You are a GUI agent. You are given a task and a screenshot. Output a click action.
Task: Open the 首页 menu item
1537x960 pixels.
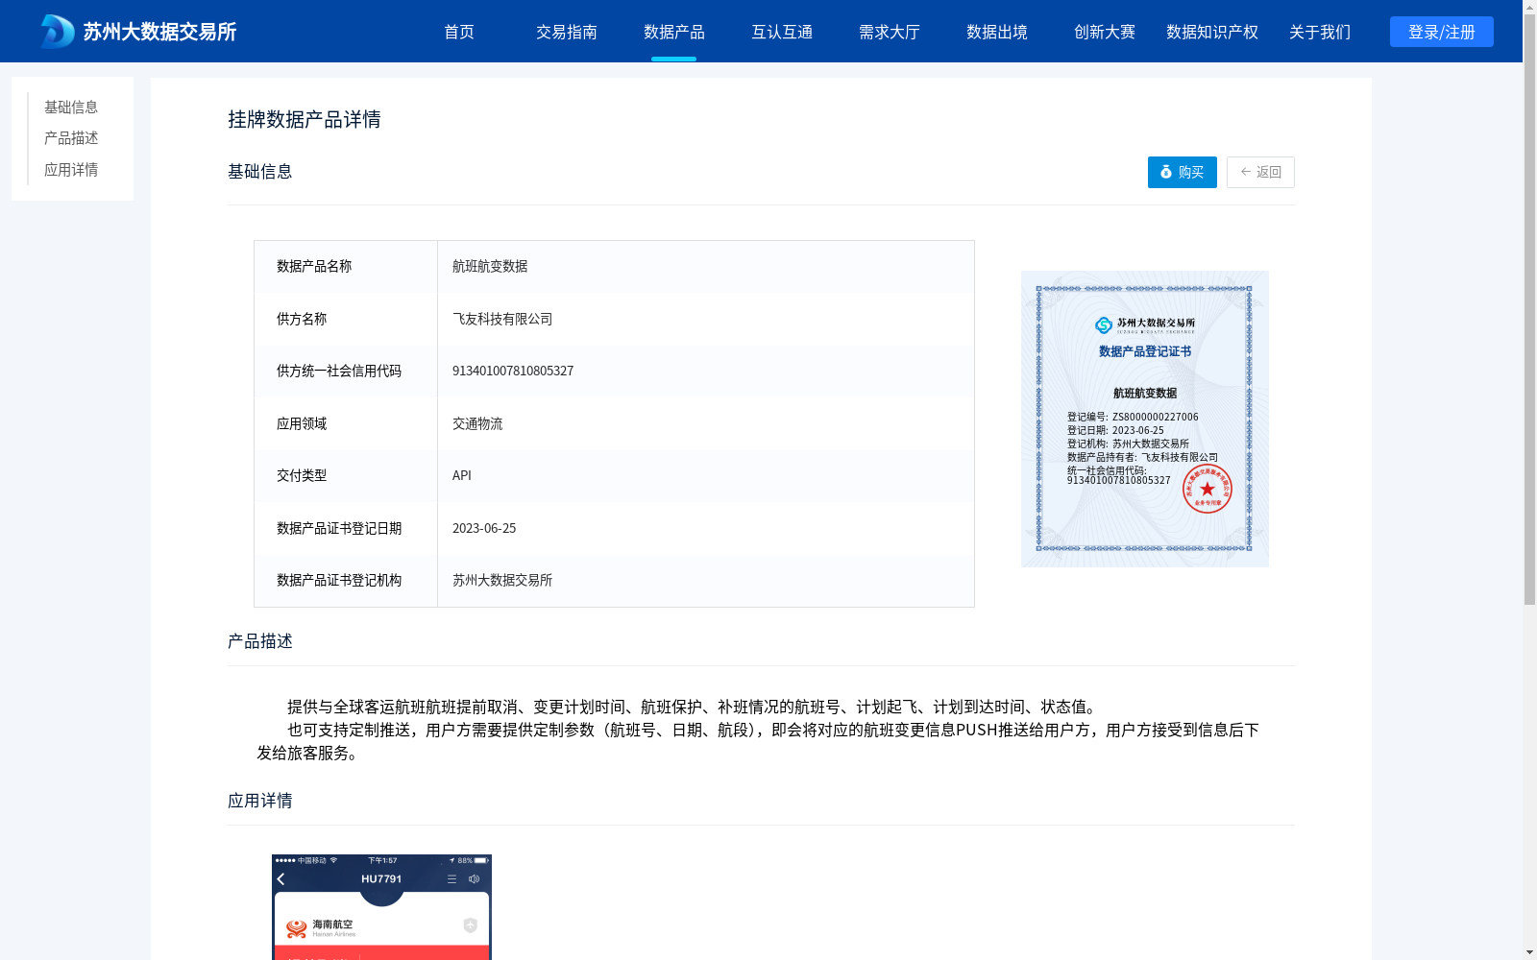(x=459, y=32)
